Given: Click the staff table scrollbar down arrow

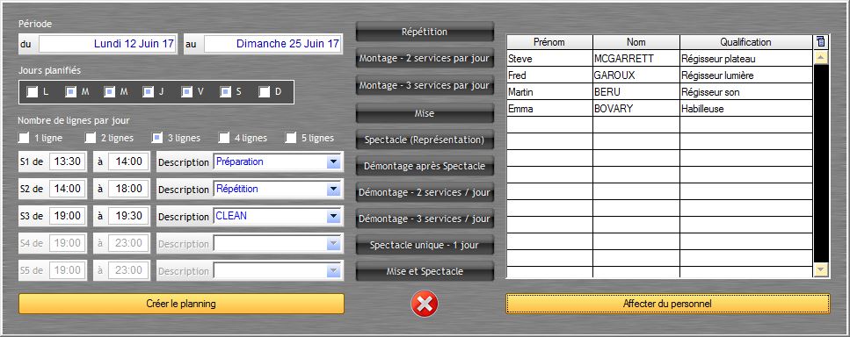Looking at the screenshot, I should pyautogui.click(x=821, y=269).
